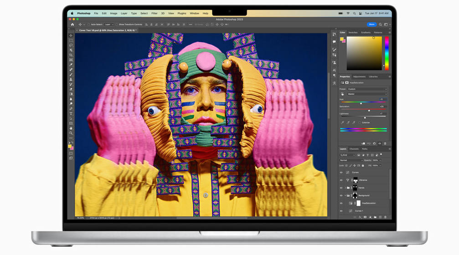Create new adjustment layer icon in Layers

click(x=370, y=217)
